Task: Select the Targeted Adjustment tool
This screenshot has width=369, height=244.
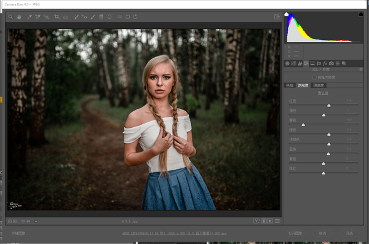Action: 46,17
